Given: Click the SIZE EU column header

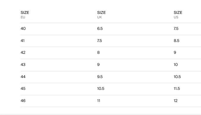Looking at the screenshot, I should [x=25, y=14].
